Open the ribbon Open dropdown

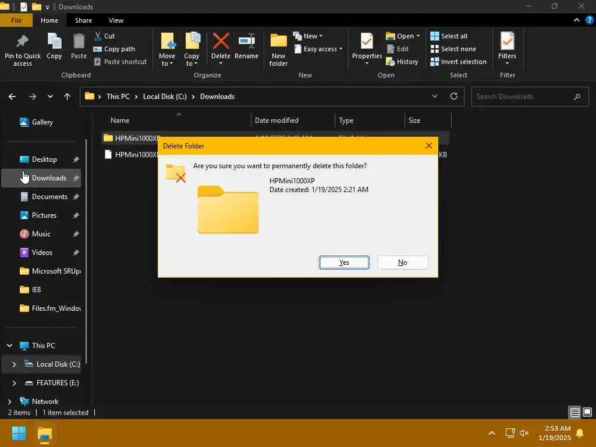[x=403, y=36]
